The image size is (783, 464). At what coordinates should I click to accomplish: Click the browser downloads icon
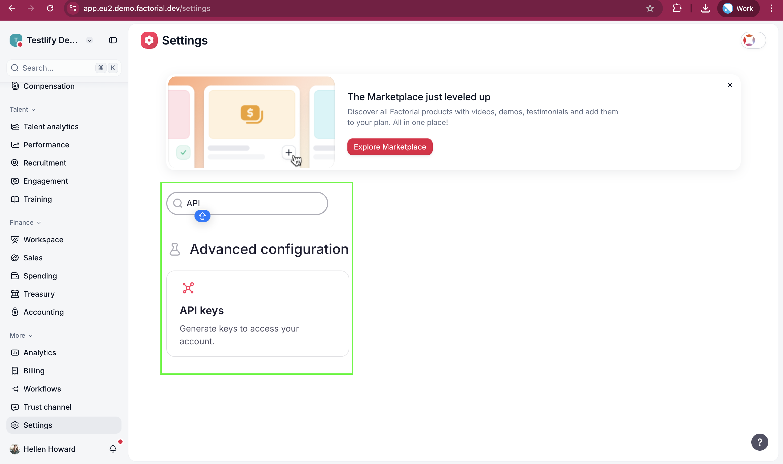point(705,9)
